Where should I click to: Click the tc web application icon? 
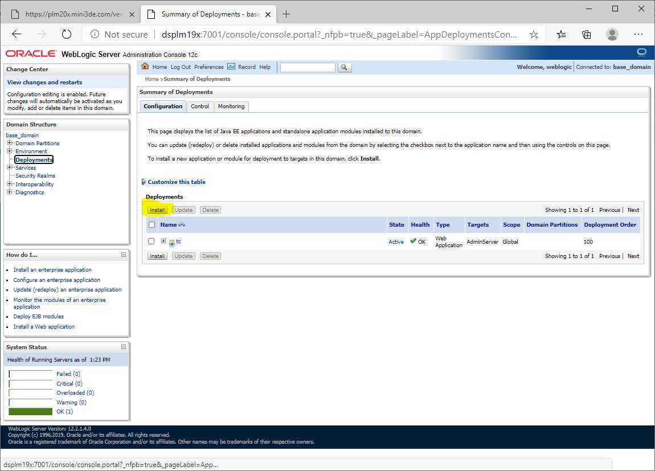pyautogui.click(x=171, y=243)
